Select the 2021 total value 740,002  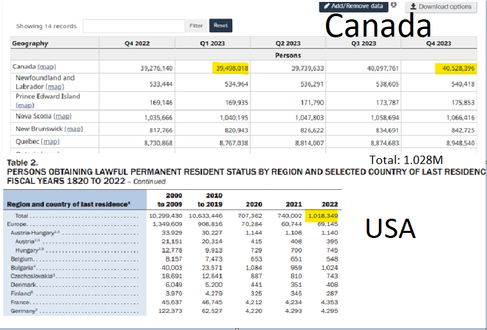[289, 215]
